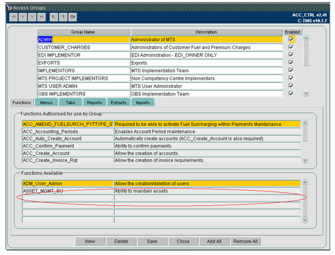Go to first record with << button
Viewport: 335px width, 255px height.
coord(14,17)
